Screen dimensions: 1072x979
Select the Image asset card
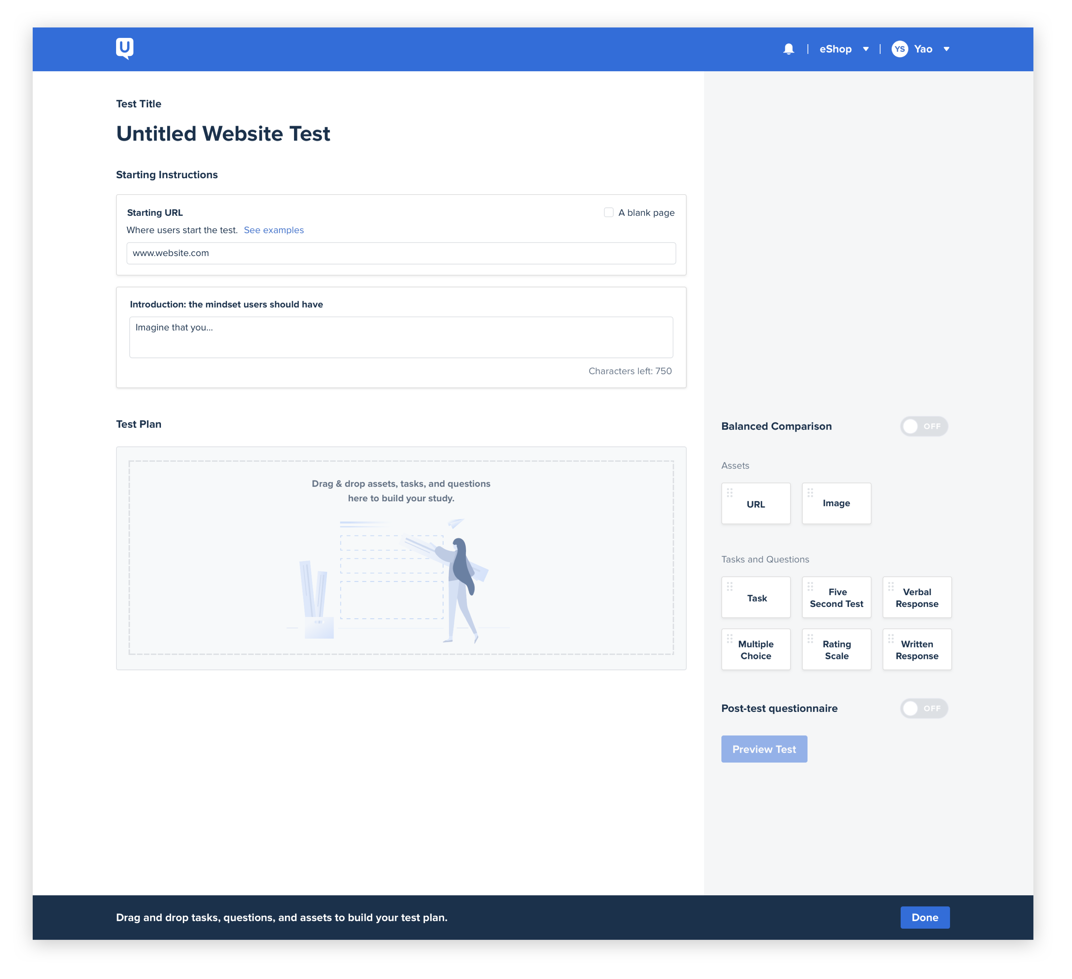pyautogui.click(x=836, y=503)
